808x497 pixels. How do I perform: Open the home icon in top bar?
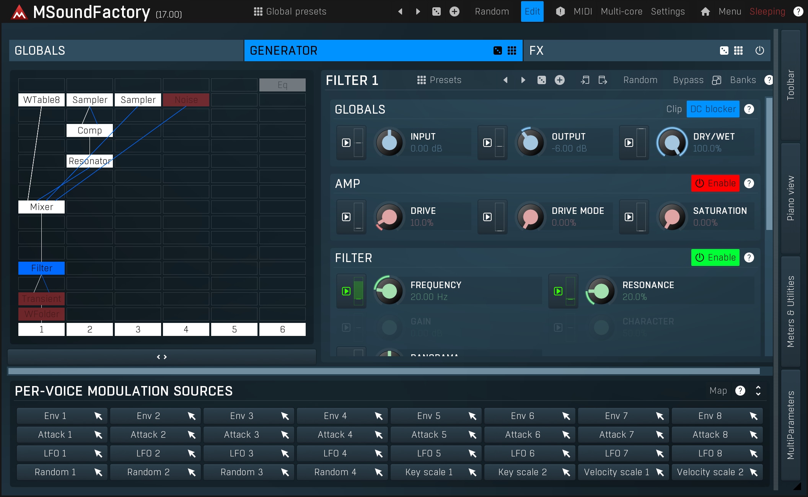point(705,11)
